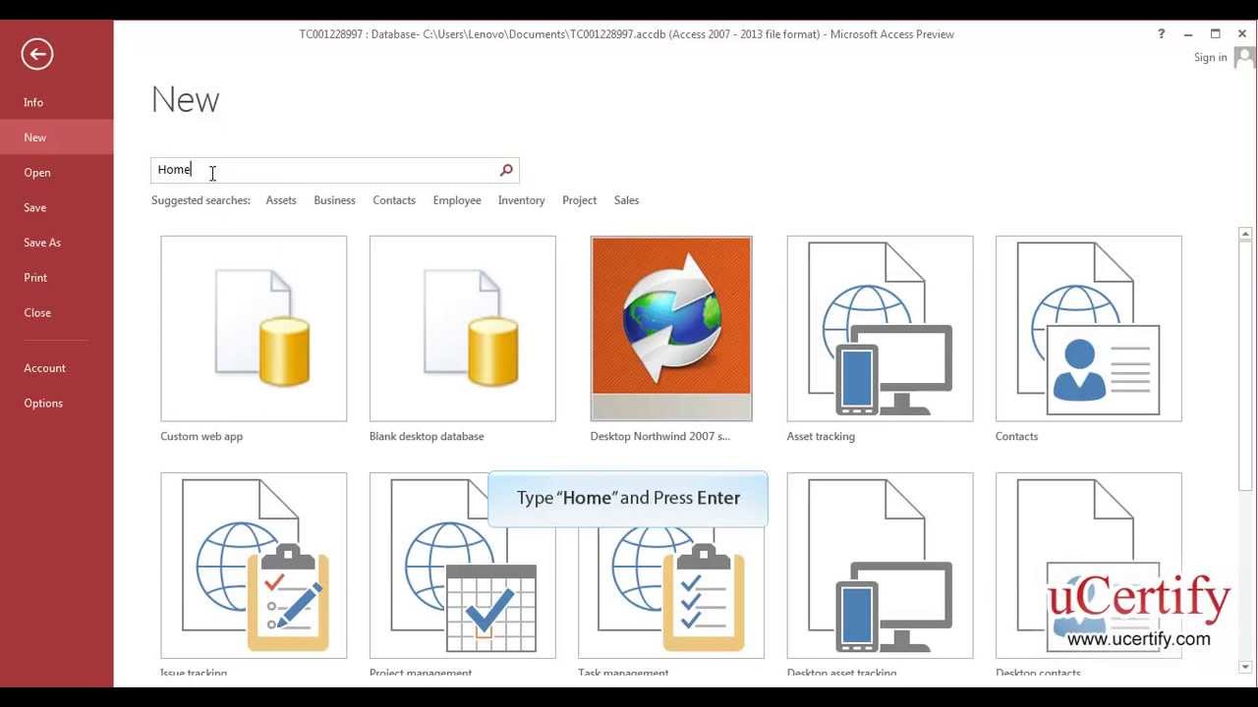Click the scrollbar up arrow
Viewport: 1258px width, 707px height.
(x=1245, y=234)
